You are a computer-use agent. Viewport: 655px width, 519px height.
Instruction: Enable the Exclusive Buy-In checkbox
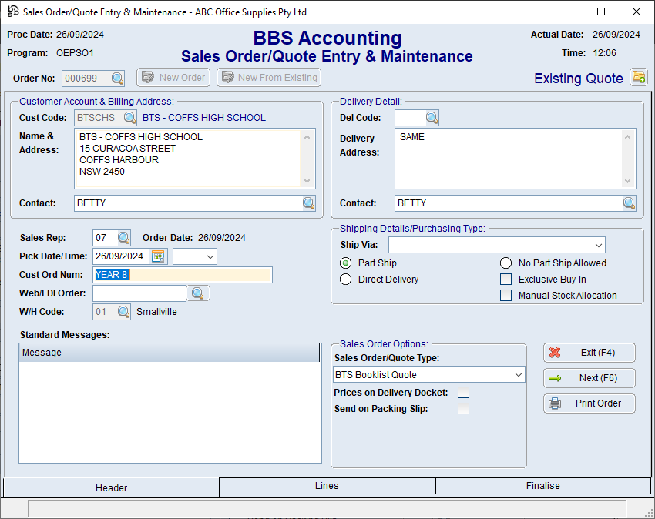506,280
